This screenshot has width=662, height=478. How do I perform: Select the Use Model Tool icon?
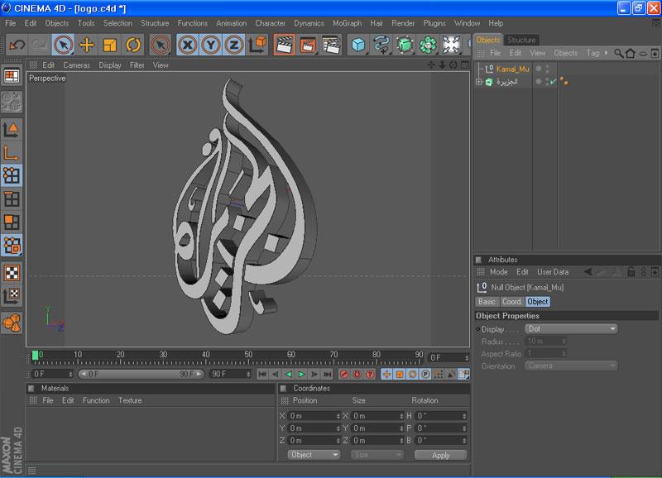12,129
